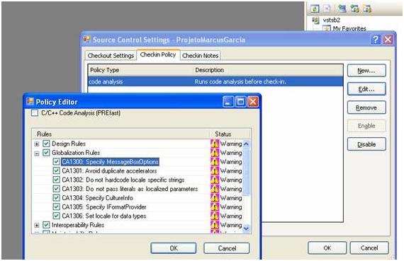Click the New... policy button
Screen dimensions: 404x261
(366, 71)
